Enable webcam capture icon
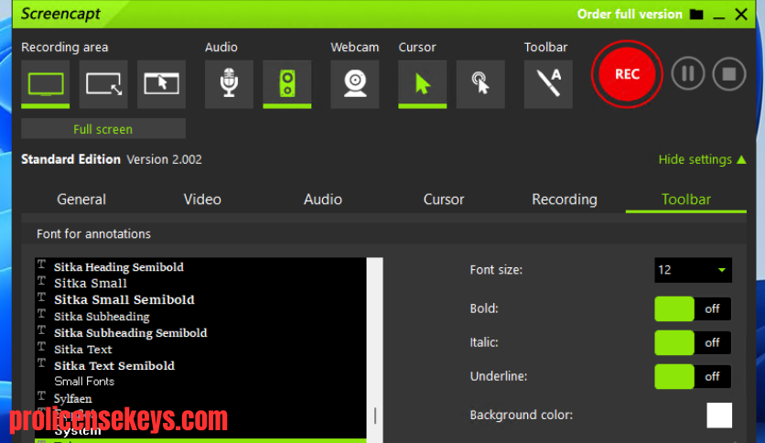Viewport: 765px width, 443px height. click(x=355, y=84)
